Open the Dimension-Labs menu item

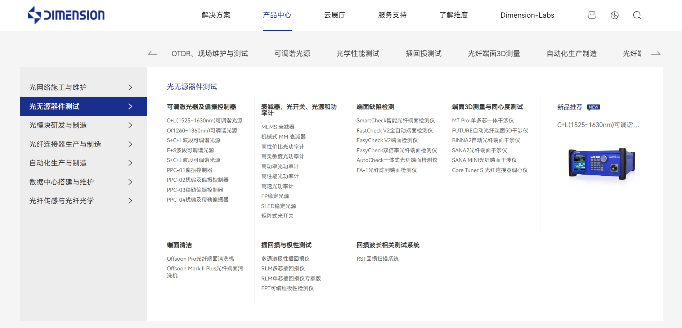point(527,15)
